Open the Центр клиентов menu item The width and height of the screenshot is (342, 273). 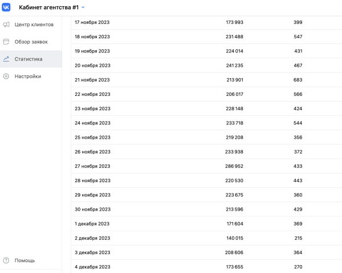(x=34, y=25)
